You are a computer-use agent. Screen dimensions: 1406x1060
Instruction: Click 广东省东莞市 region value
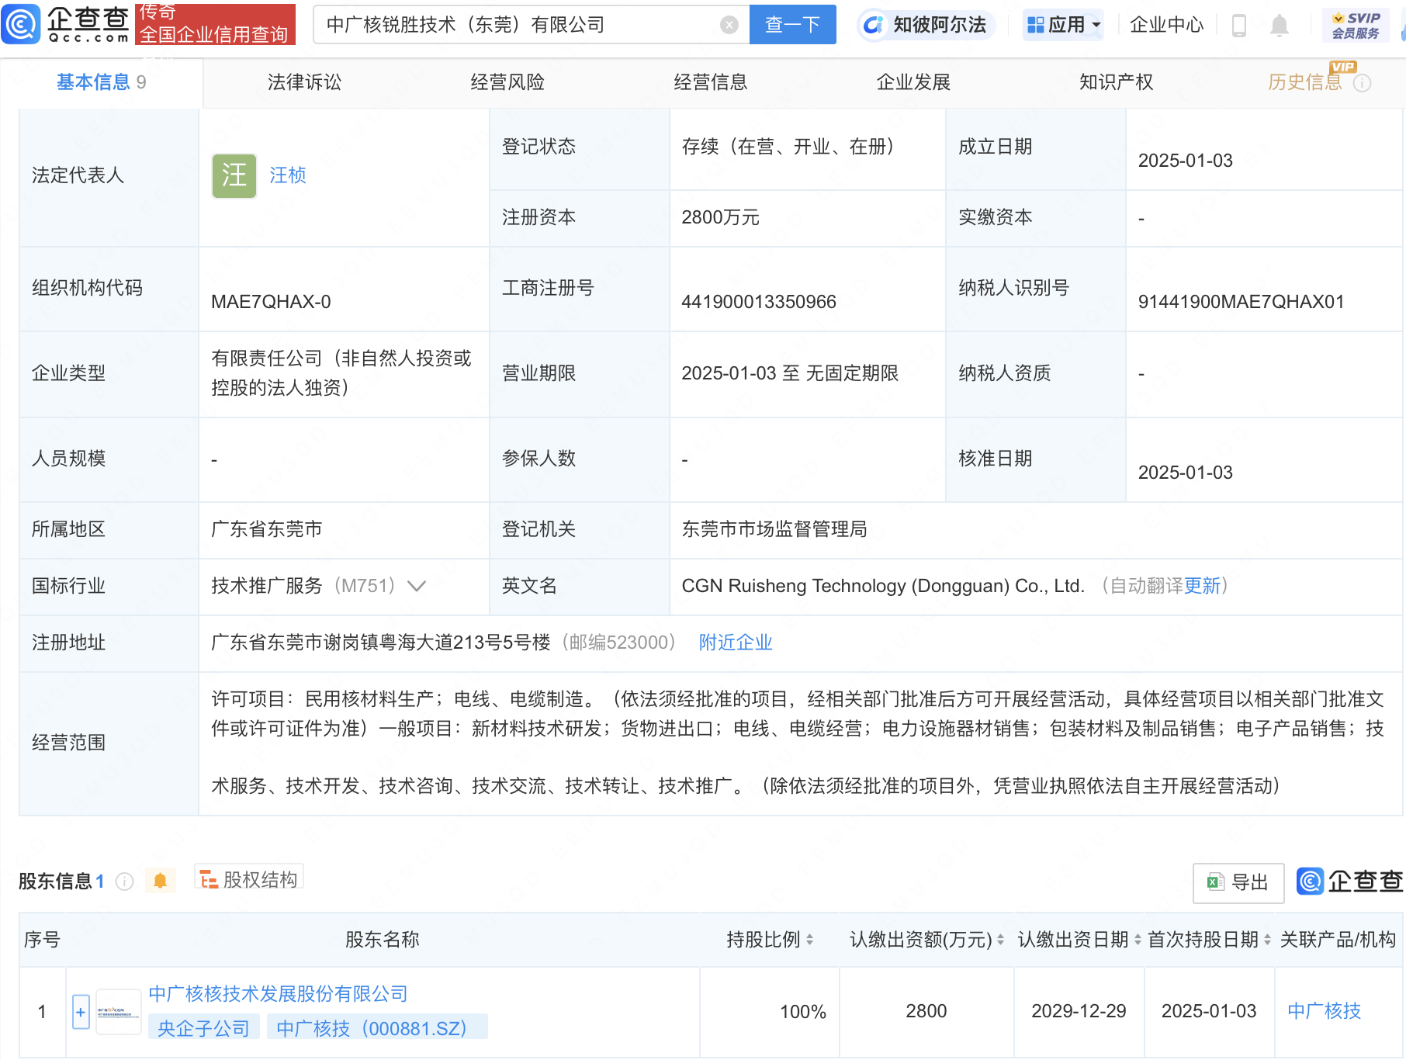(267, 529)
